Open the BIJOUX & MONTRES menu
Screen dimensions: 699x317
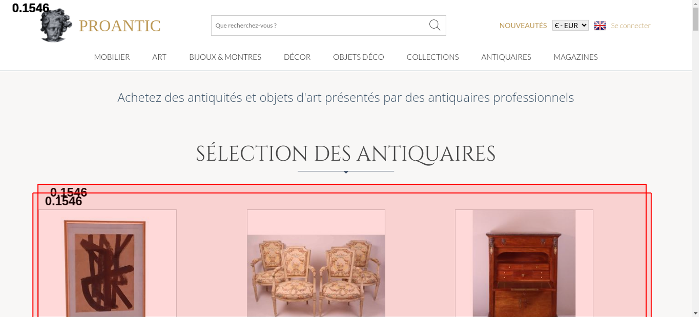pyautogui.click(x=225, y=57)
